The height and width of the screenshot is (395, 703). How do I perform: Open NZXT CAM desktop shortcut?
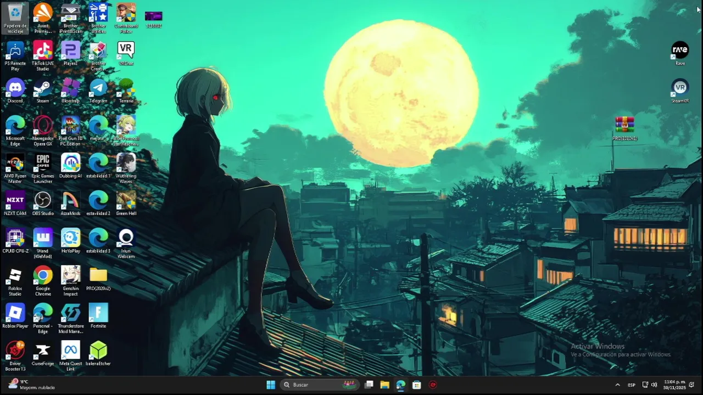point(15,203)
